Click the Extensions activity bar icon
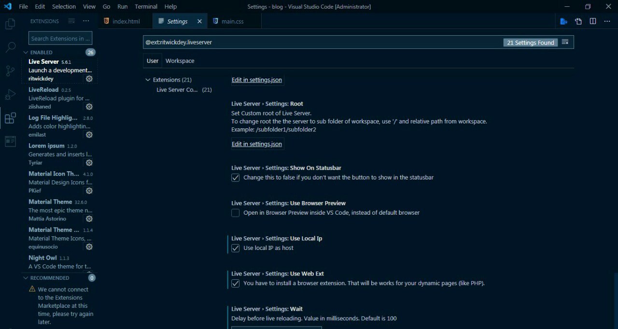 [x=10, y=118]
